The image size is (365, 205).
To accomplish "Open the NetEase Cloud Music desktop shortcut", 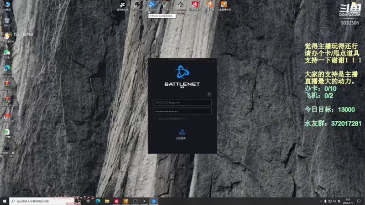I will [195, 5].
